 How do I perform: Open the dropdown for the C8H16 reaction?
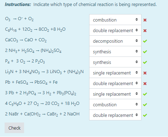coord(115,30)
